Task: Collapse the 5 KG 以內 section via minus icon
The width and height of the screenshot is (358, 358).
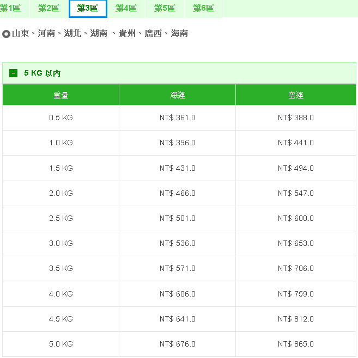Action: pos(14,73)
